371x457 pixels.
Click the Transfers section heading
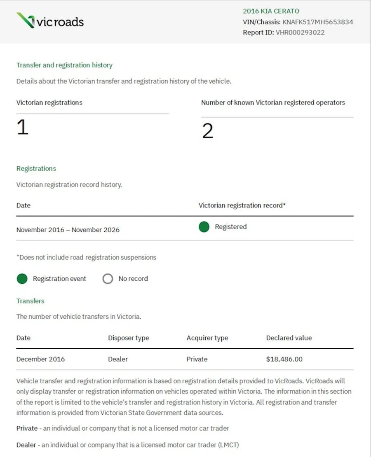31,301
